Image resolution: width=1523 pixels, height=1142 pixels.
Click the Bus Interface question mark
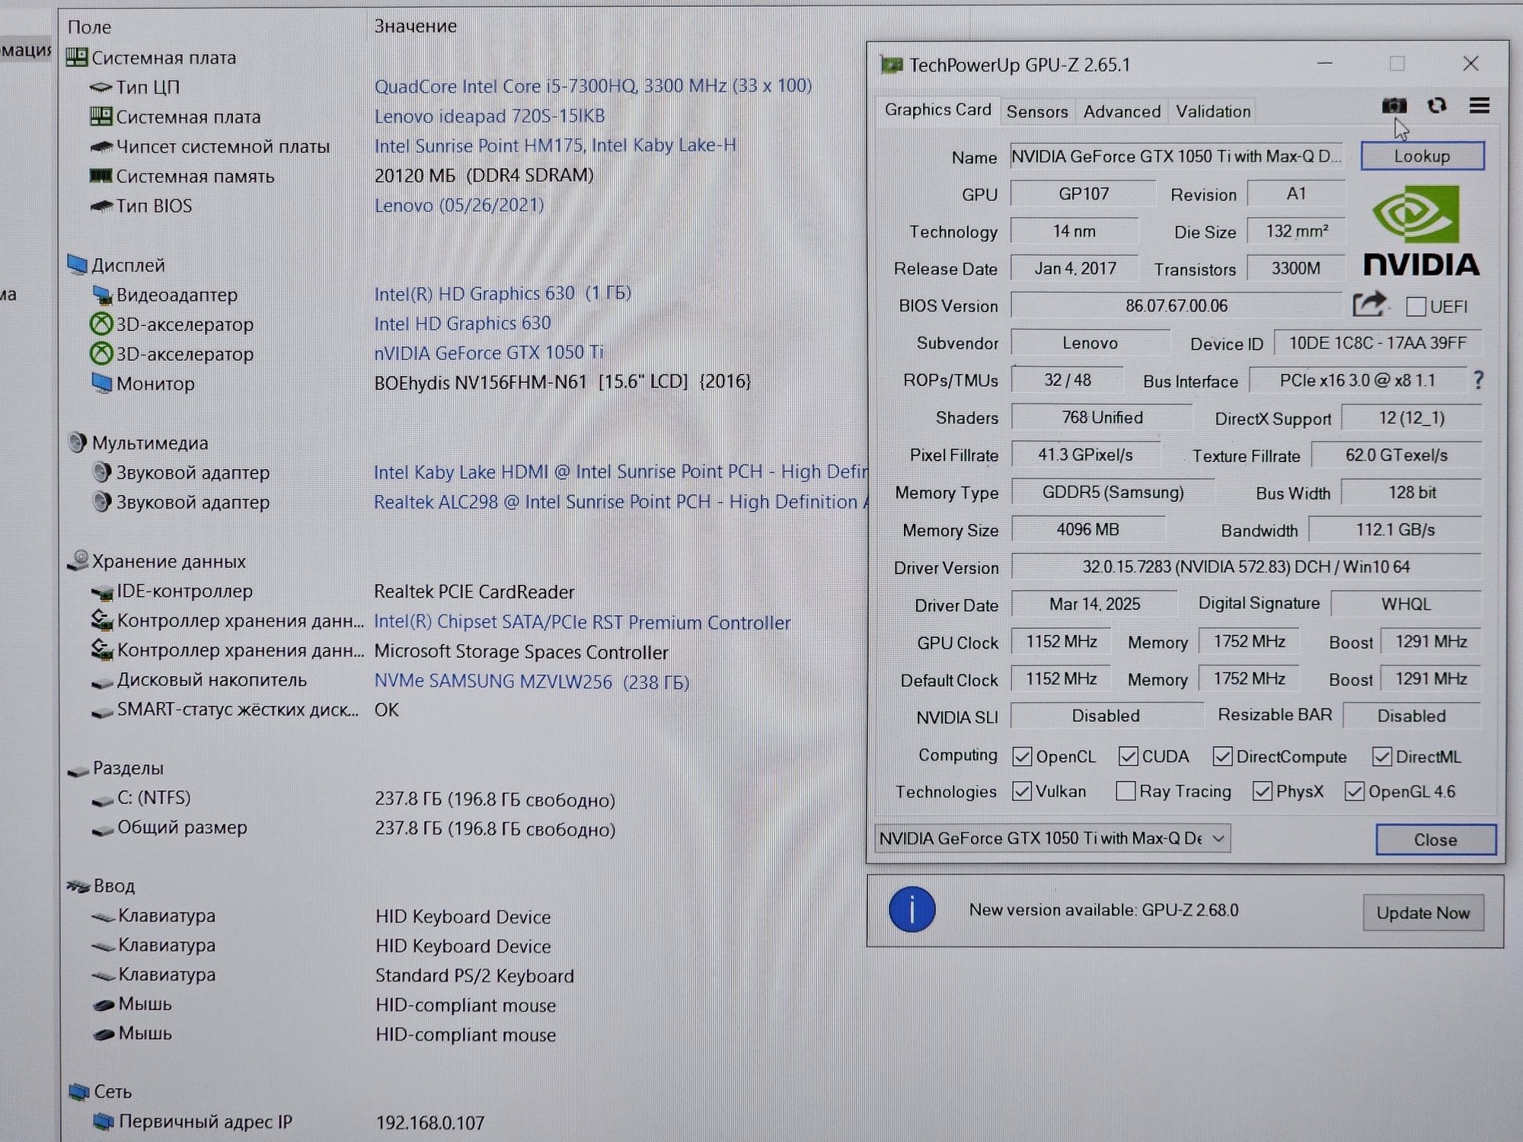[1478, 380]
